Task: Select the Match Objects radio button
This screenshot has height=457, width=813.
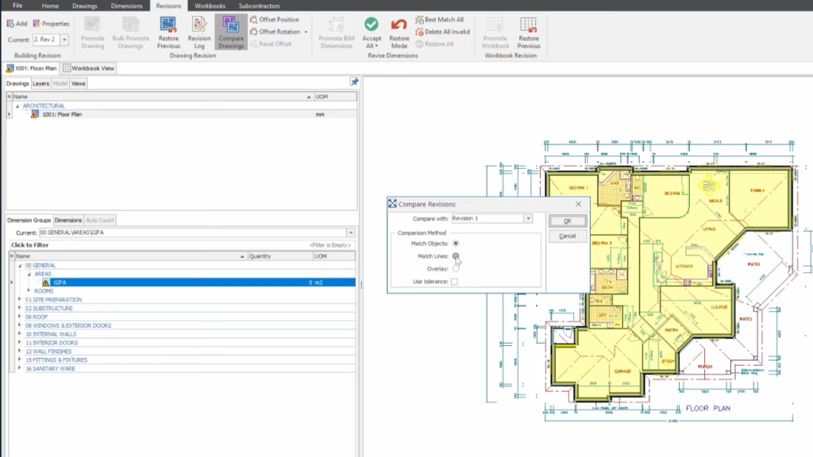Action: click(456, 244)
